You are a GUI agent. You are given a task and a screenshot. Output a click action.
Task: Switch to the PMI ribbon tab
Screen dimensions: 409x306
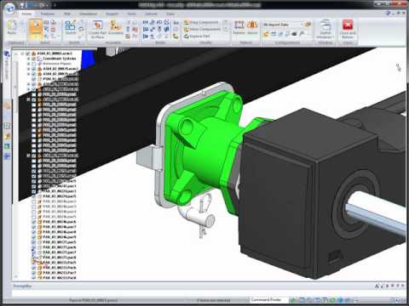coord(67,14)
